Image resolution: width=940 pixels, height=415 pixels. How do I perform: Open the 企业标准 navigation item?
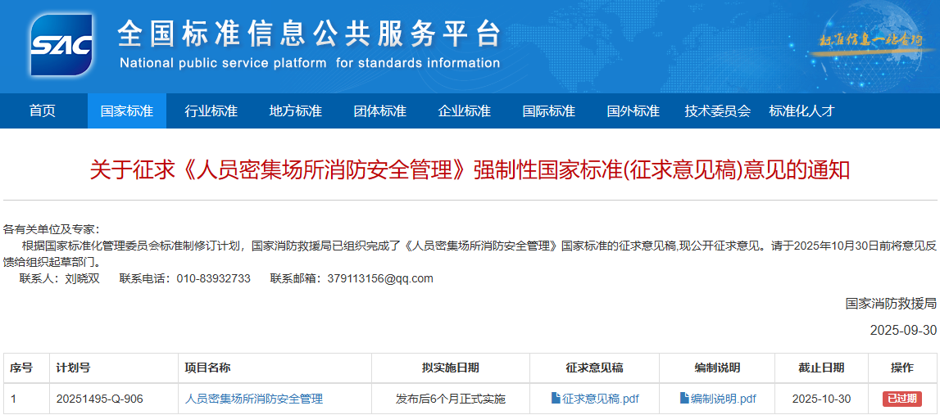(x=465, y=111)
